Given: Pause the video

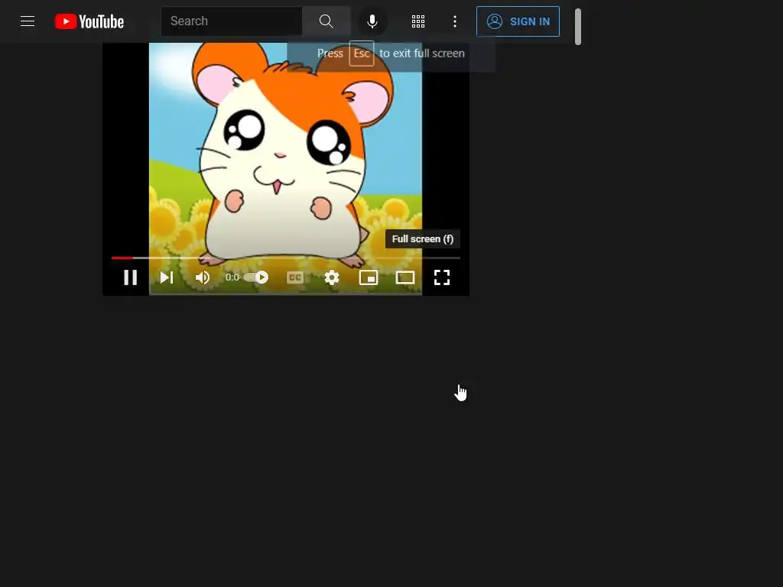Looking at the screenshot, I should tap(130, 277).
